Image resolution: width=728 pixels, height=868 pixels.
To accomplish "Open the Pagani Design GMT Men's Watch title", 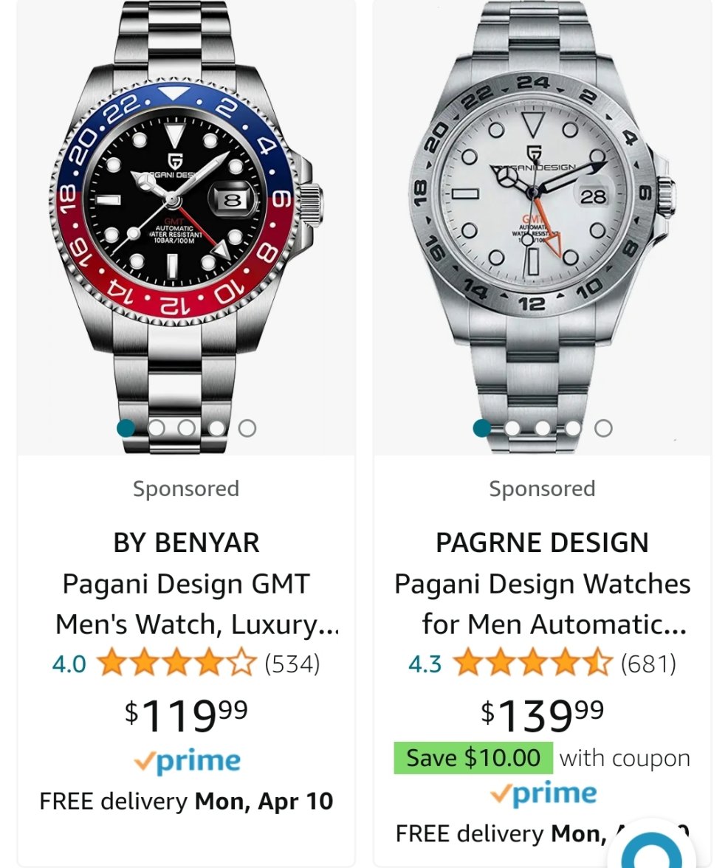I will (187, 604).
